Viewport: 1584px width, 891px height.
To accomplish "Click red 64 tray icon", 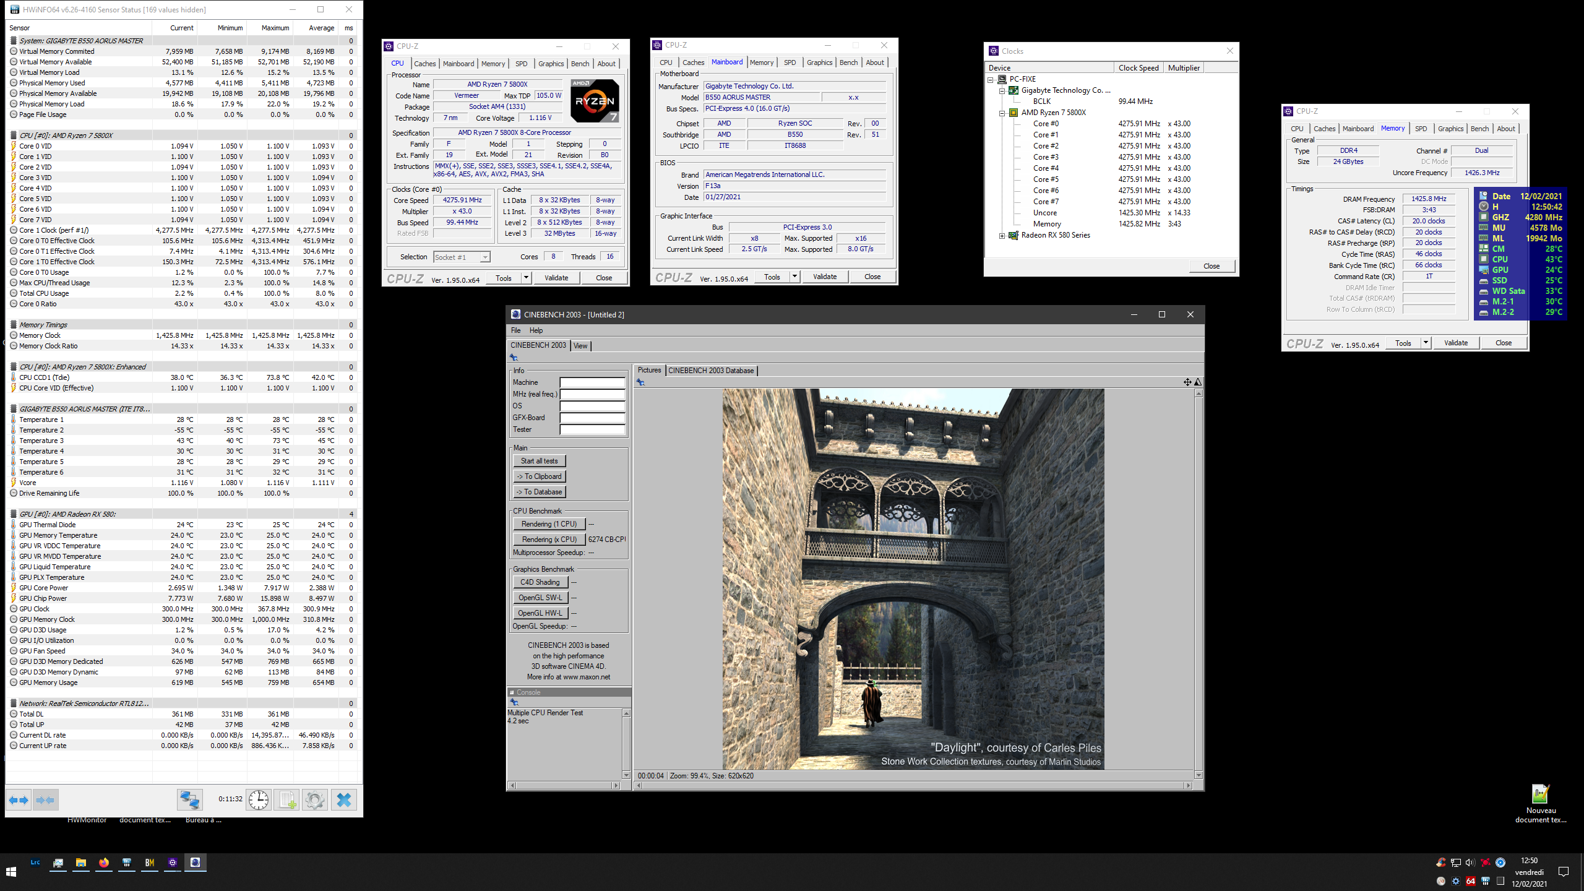I will point(1471,880).
